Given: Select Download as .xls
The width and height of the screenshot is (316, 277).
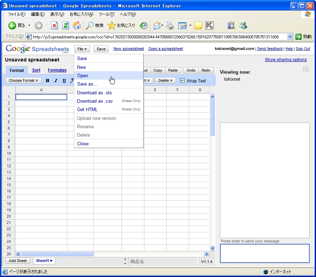Looking at the screenshot, I should pos(109,93).
